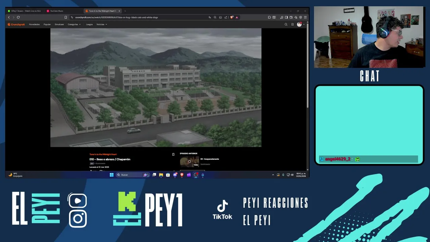Click the translate page icon in address bar
Image resolution: width=430 pixels, height=242 pixels.
[x=210, y=17]
